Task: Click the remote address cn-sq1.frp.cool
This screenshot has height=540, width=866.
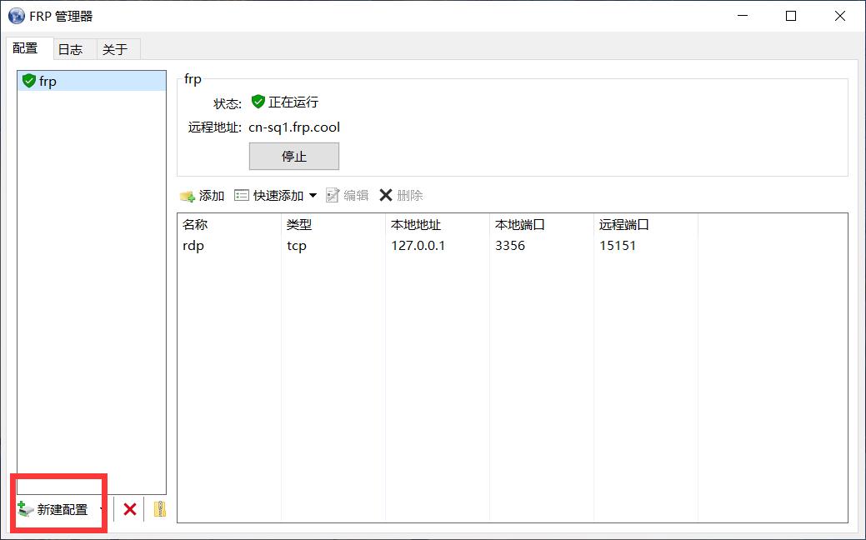Action: (294, 127)
